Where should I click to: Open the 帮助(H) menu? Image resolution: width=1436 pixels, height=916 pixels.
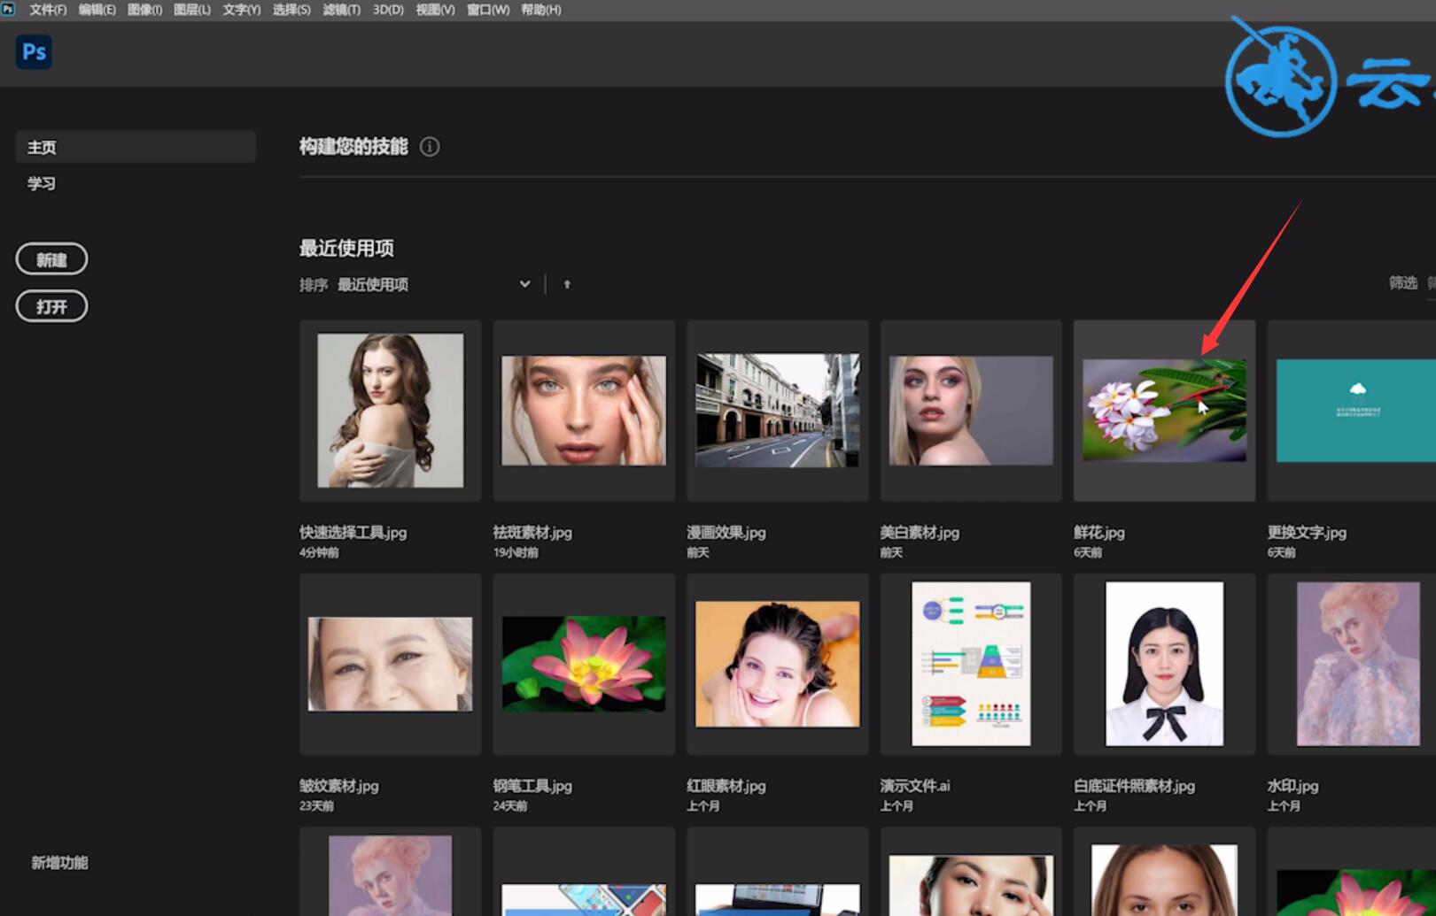pos(541,10)
